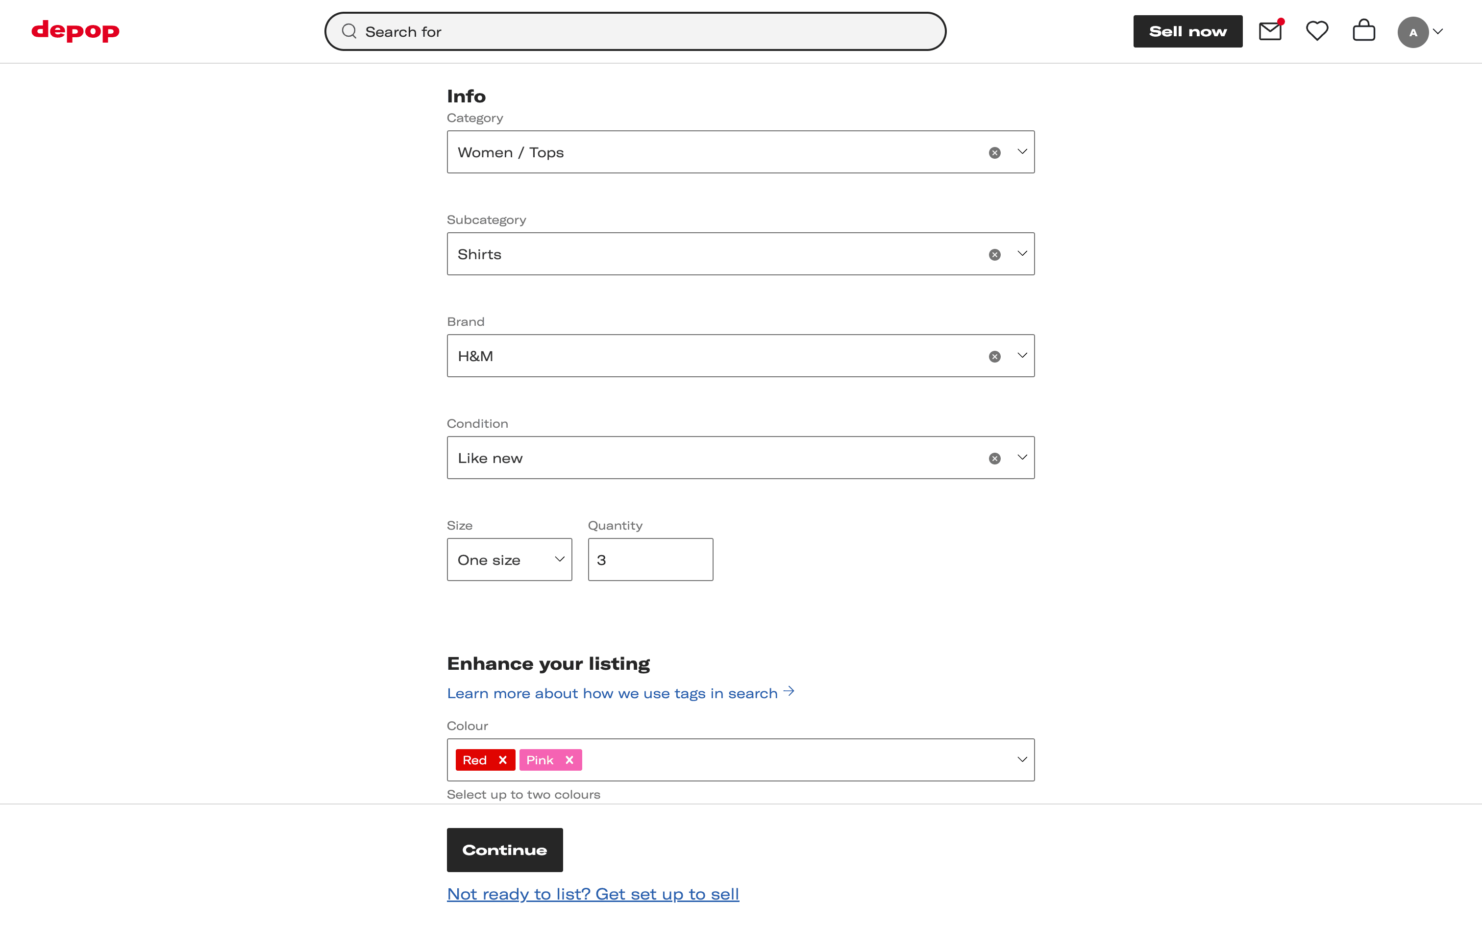Remove the Pink colour tag

click(x=569, y=760)
